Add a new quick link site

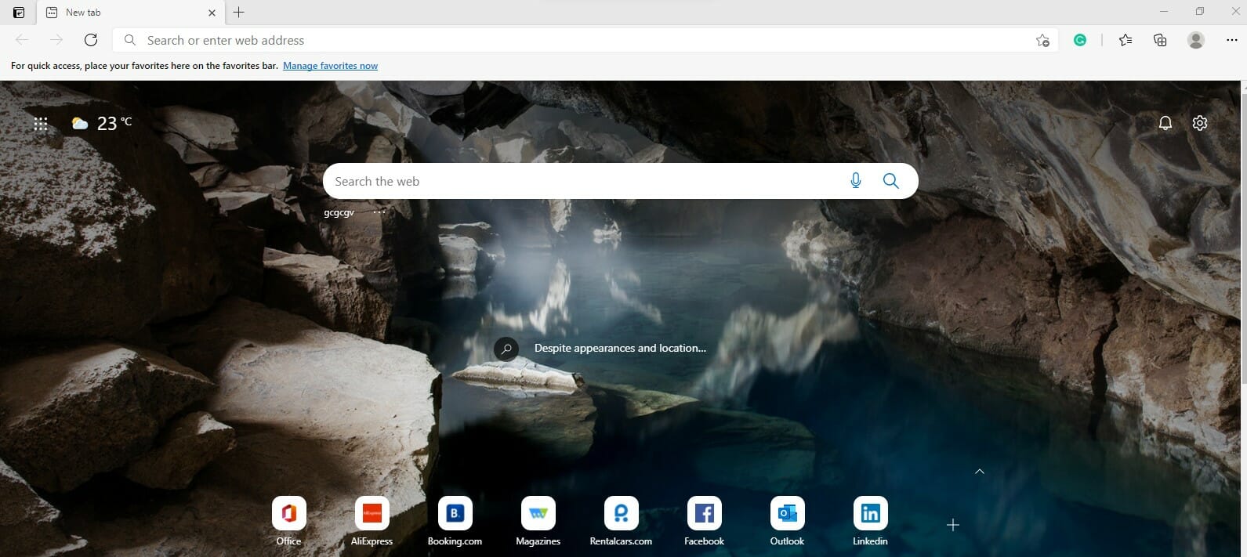tap(953, 525)
